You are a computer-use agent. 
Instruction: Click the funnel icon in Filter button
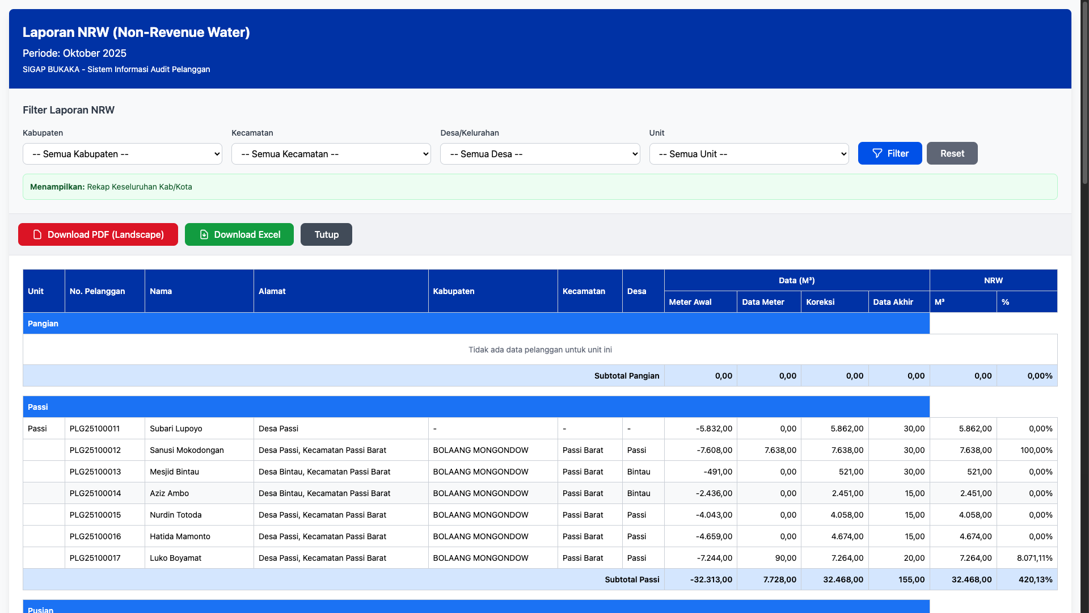[x=877, y=154]
